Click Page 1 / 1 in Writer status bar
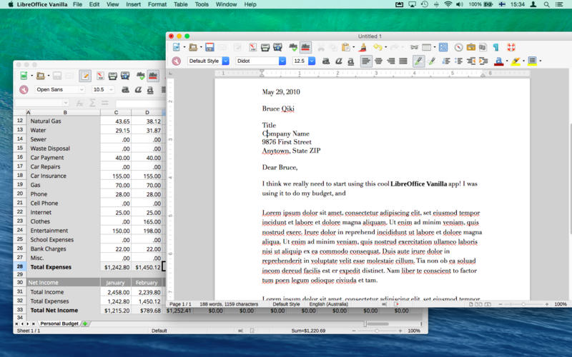Screen dimensions: 572x357 [x=180, y=304]
